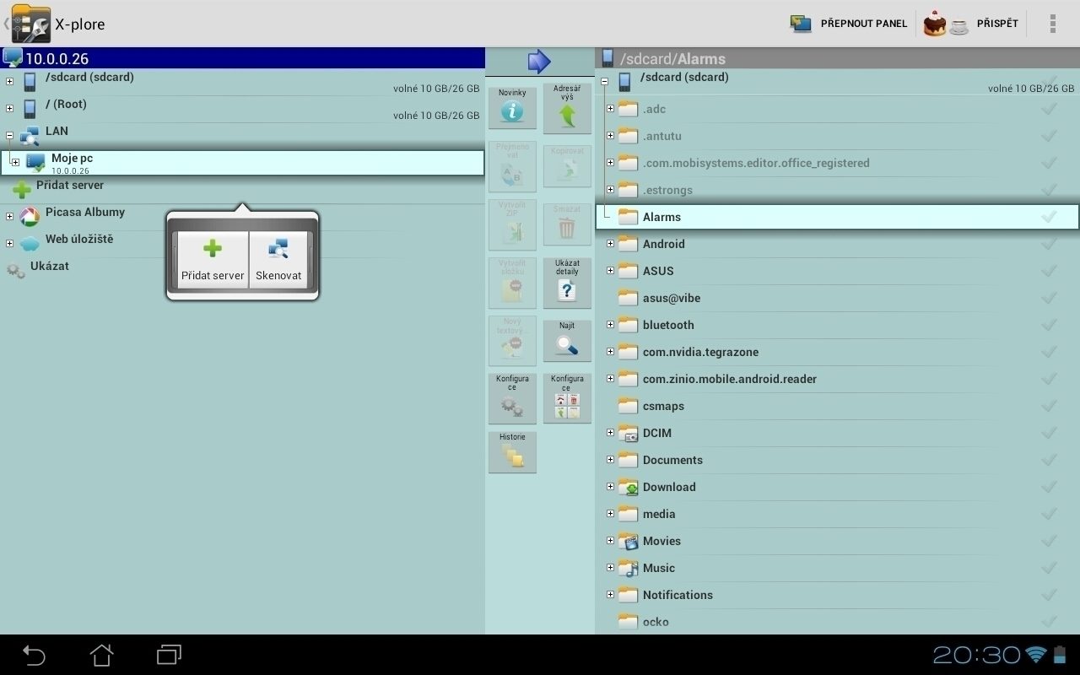Expand the Picasa Albumy node

pos(9,217)
